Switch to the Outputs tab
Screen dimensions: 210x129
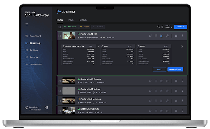83,20
